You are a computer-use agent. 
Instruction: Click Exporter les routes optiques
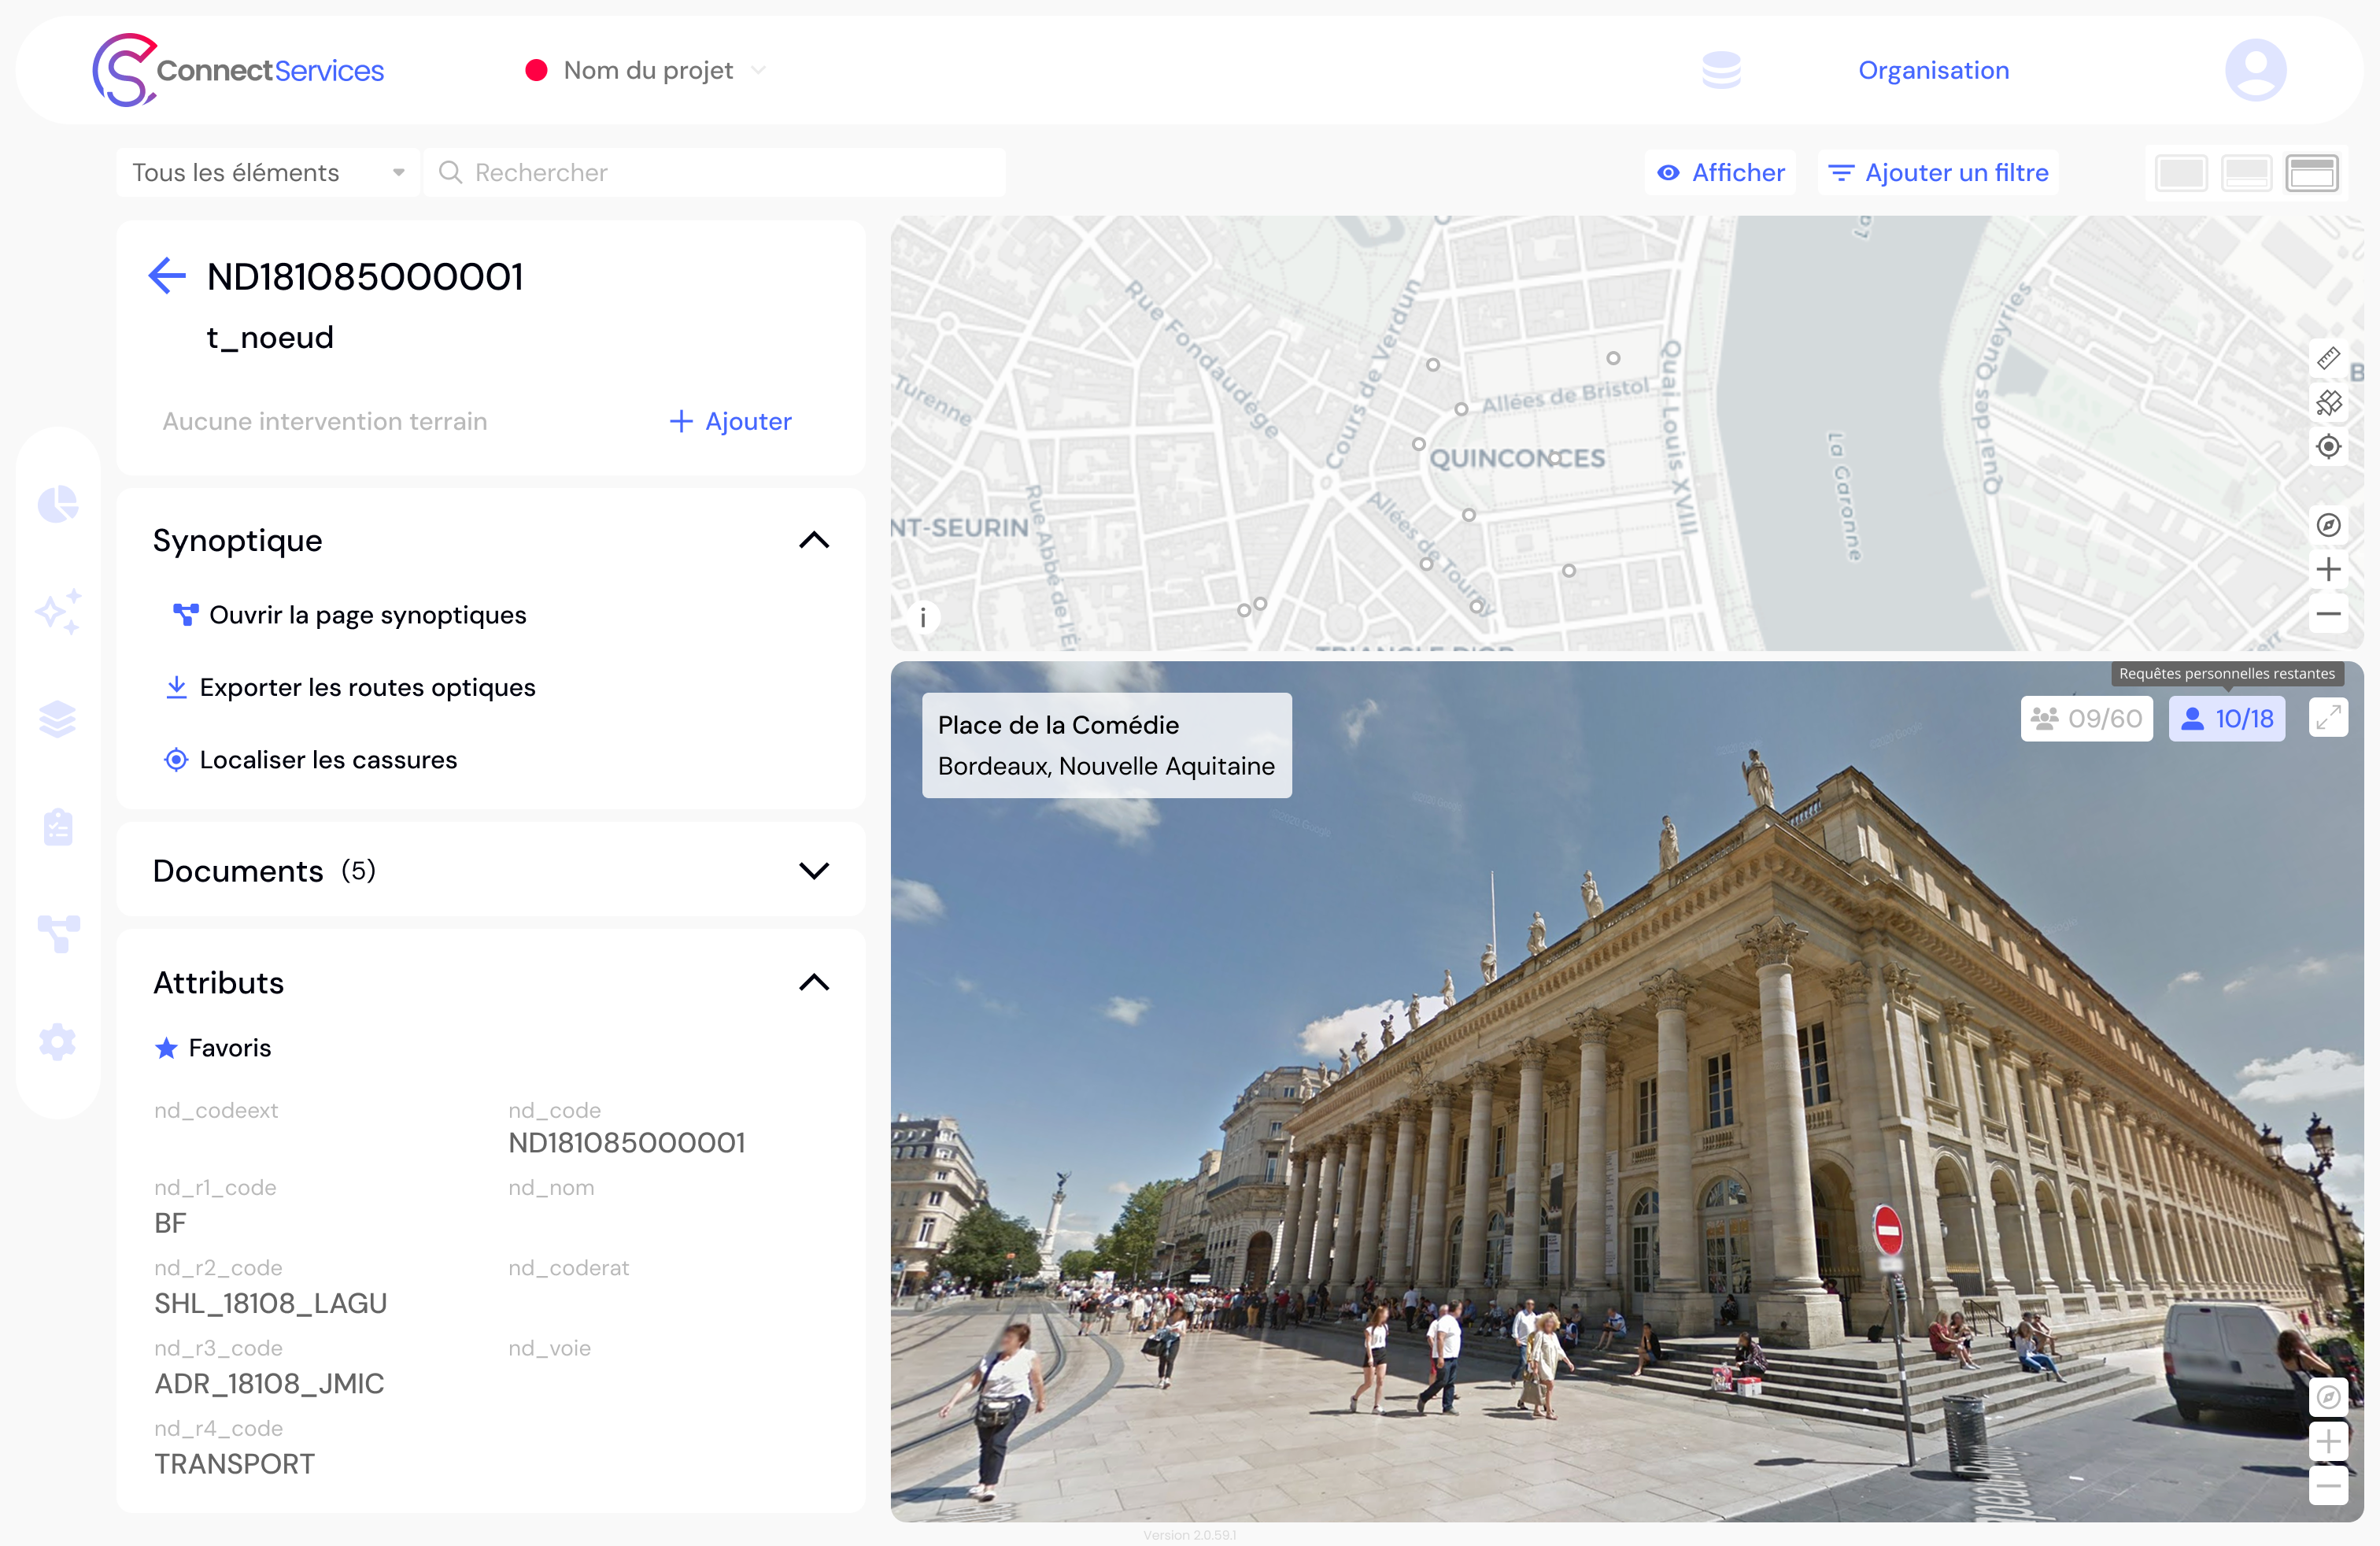tap(350, 687)
